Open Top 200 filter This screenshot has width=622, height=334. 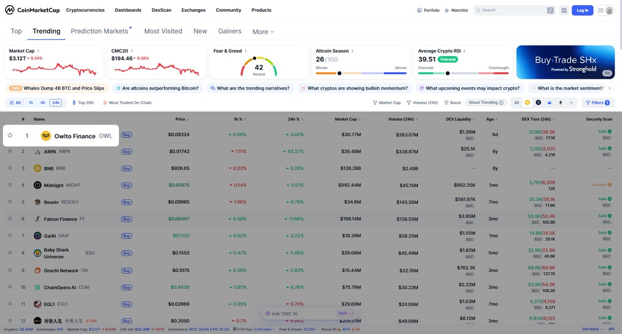point(83,103)
